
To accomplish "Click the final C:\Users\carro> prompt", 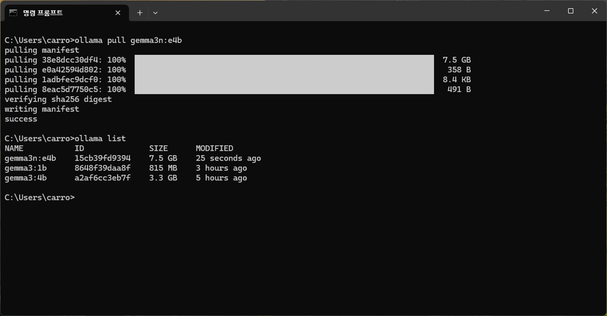I will tap(40, 197).
